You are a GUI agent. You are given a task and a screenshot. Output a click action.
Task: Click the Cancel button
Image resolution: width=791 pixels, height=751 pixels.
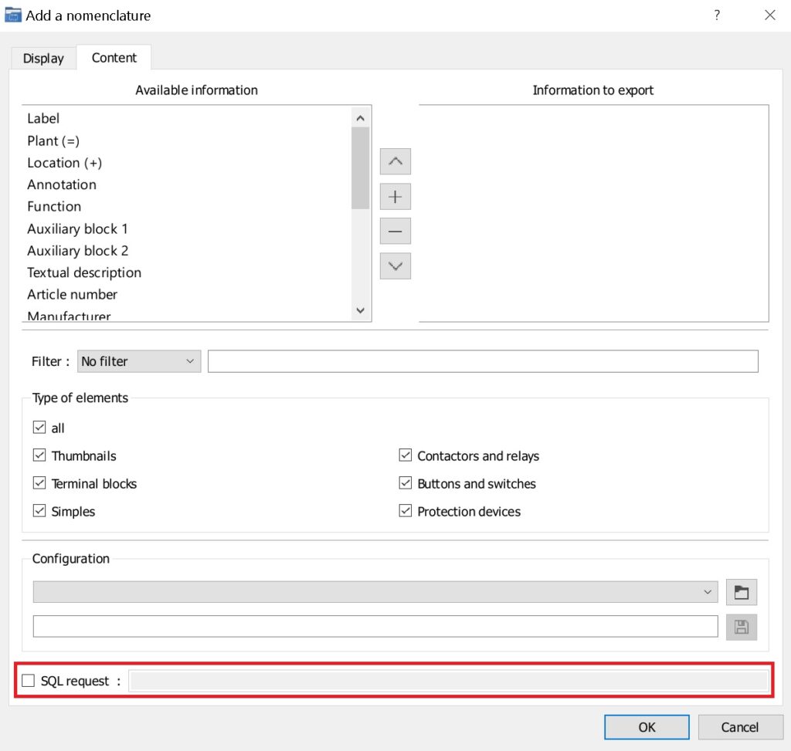pyautogui.click(x=739, y=727)
